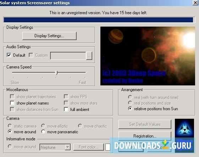Uncheck the Default audio checkbox
The width and height of the screenshot is (199, 157).
coord(9,55)
